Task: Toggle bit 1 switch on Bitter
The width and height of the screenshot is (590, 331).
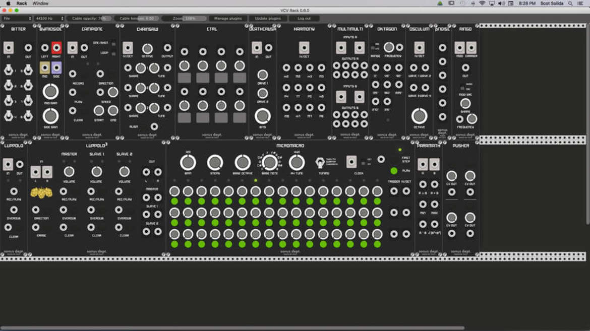Action: pyautogui.click(x=8, y=70)
